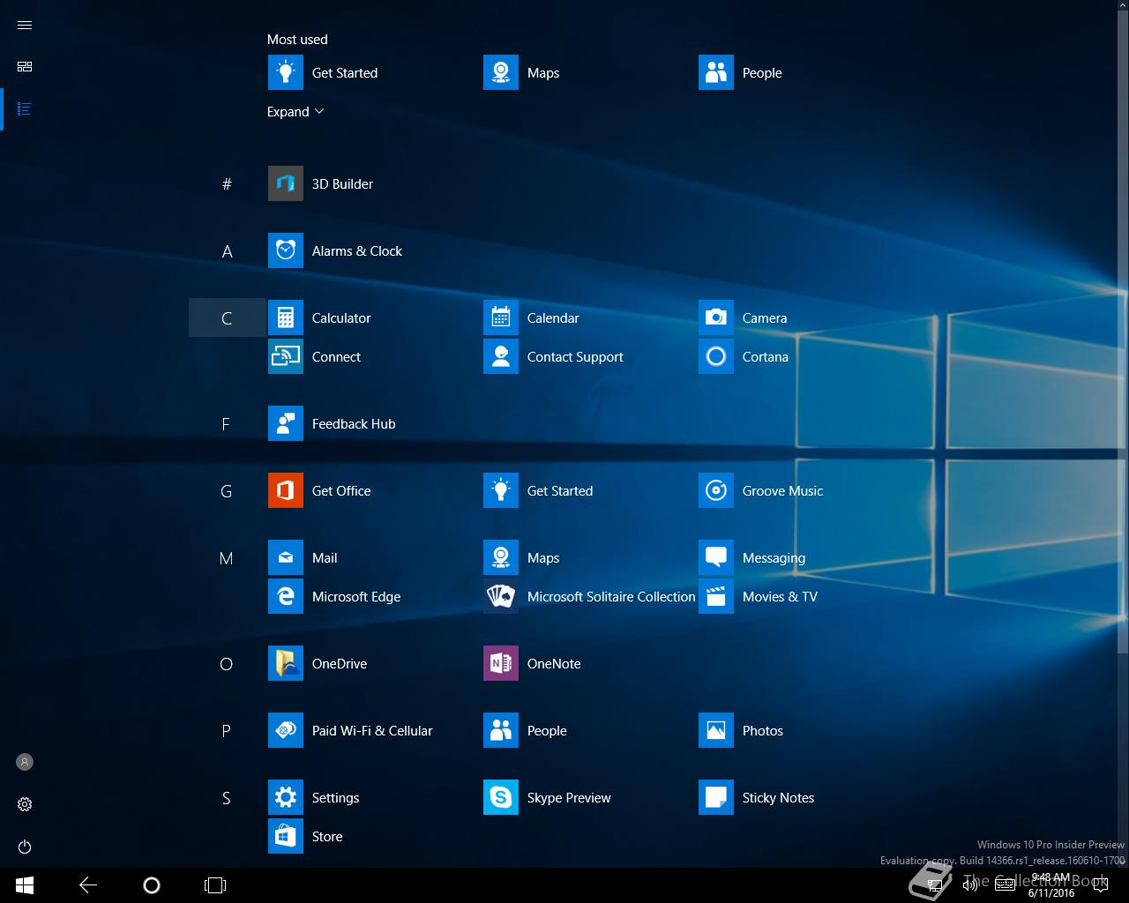
Task: Switch to All apps list view
Action: click(x=25, y=109)
